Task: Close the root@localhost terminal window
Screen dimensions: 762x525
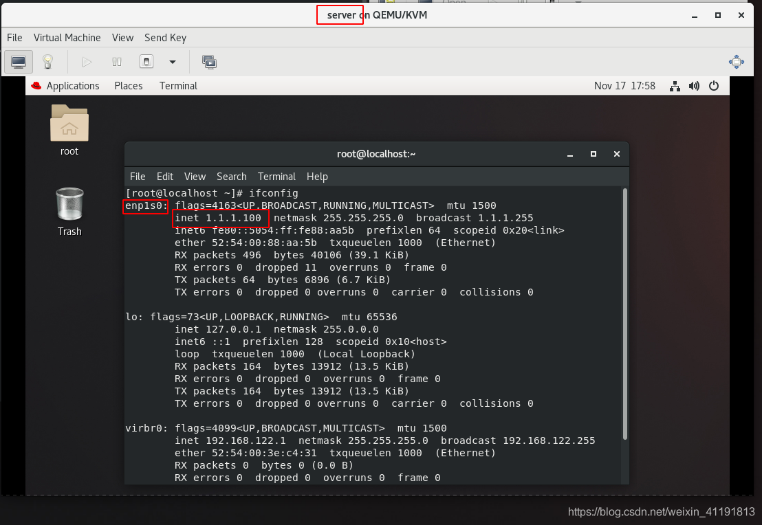Action: 617,154
